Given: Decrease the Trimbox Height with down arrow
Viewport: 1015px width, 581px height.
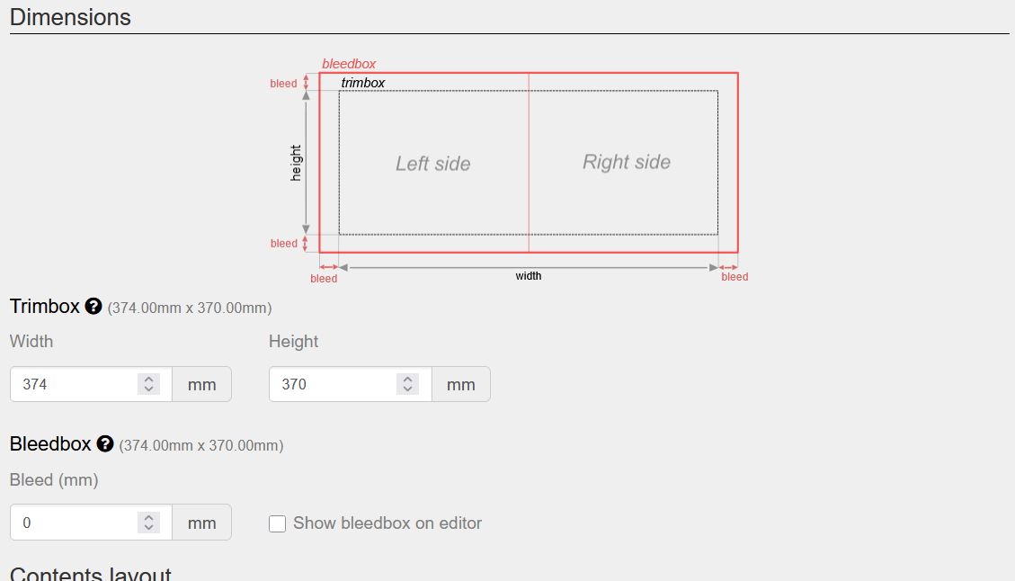Looking at the screenshot, I should [x=408, y=389].
